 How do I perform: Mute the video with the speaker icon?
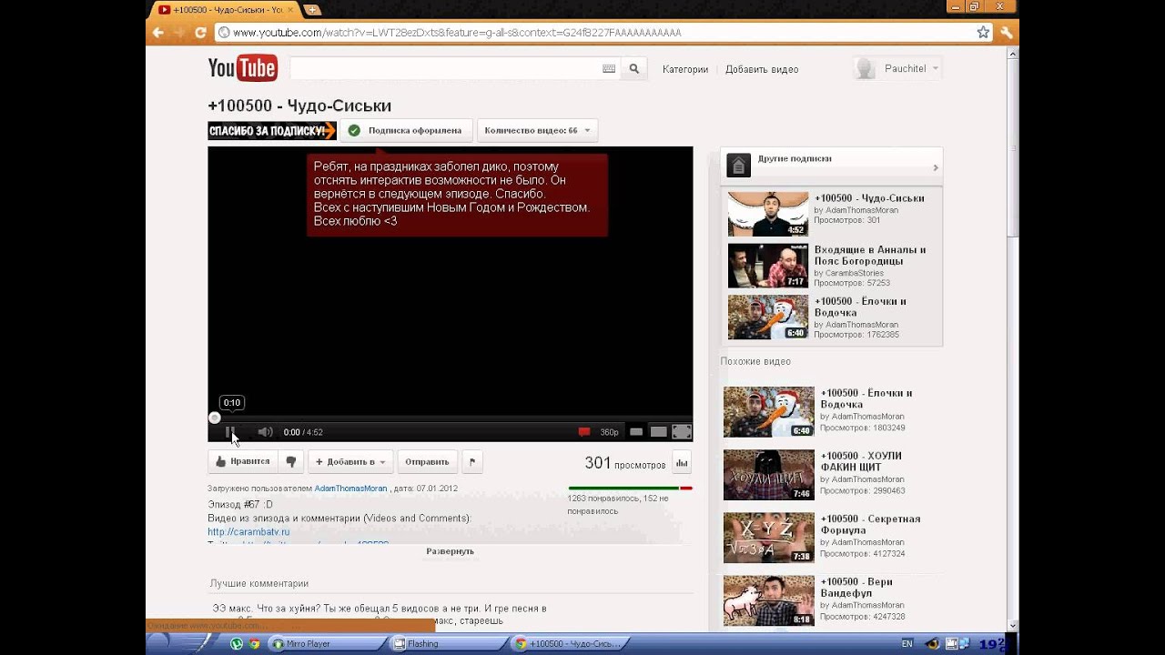click(x=265, y=432)
